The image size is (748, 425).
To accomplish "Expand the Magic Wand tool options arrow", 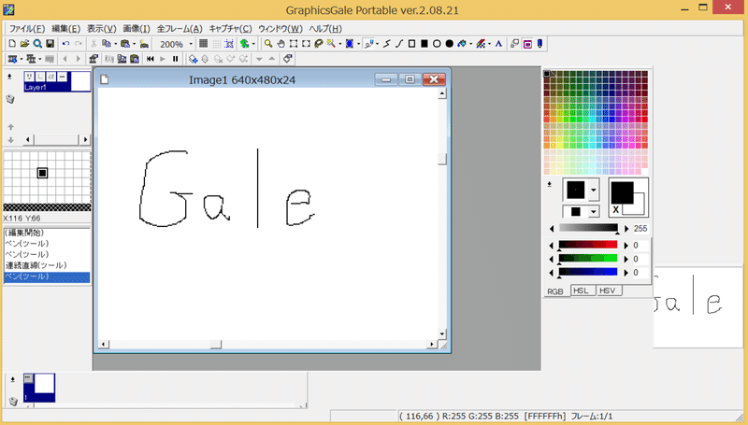I will (339, 44).
